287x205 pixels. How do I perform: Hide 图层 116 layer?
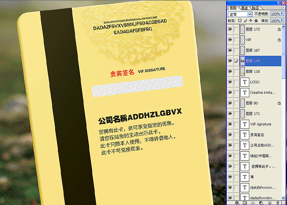[230, 72]
